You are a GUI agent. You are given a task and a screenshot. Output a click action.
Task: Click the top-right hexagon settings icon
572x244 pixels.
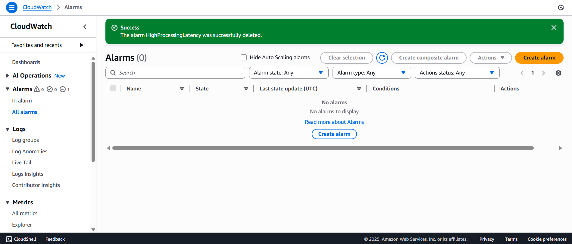561,8
